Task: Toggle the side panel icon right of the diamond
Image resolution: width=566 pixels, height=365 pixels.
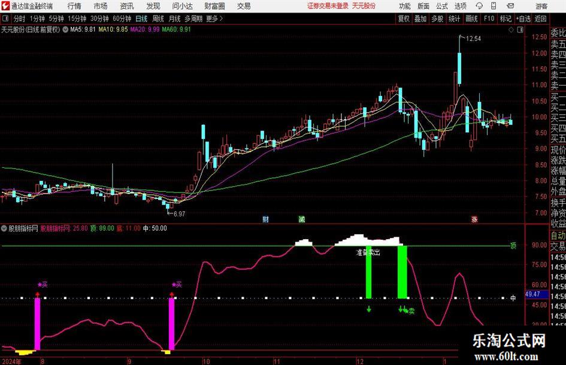Action: point(520,30)
